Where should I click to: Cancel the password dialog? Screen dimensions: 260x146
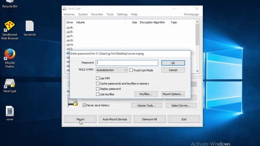(173, 70)
